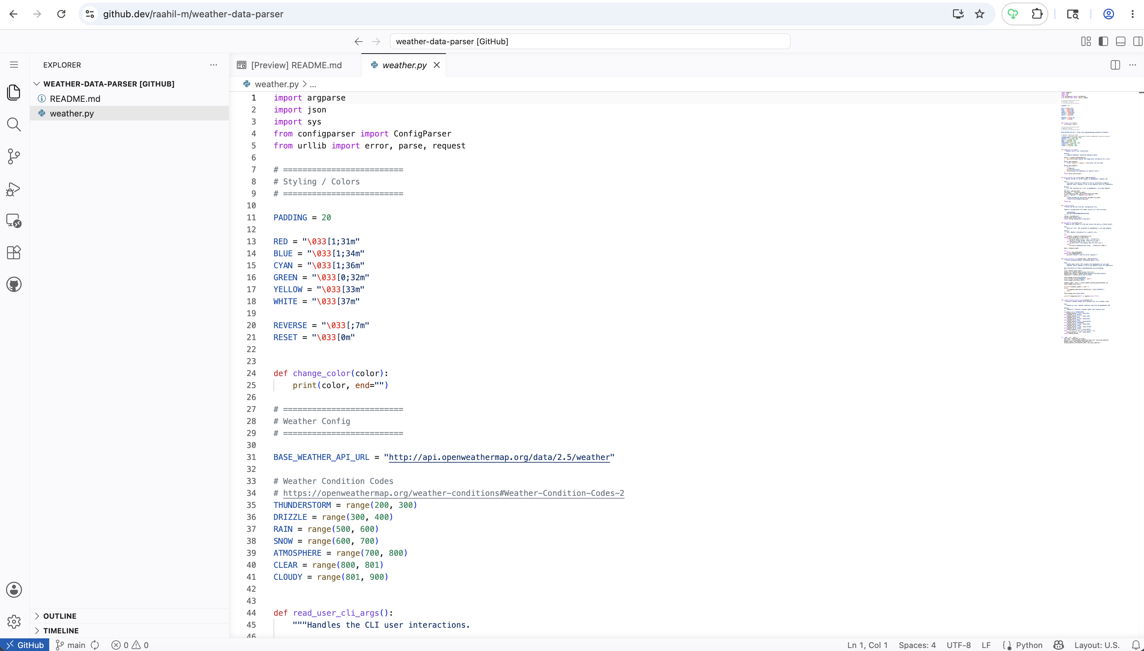Viewport: 1144px width, 651px height.
Task: Click the browser forward button
Action: [x=37, y=14]
